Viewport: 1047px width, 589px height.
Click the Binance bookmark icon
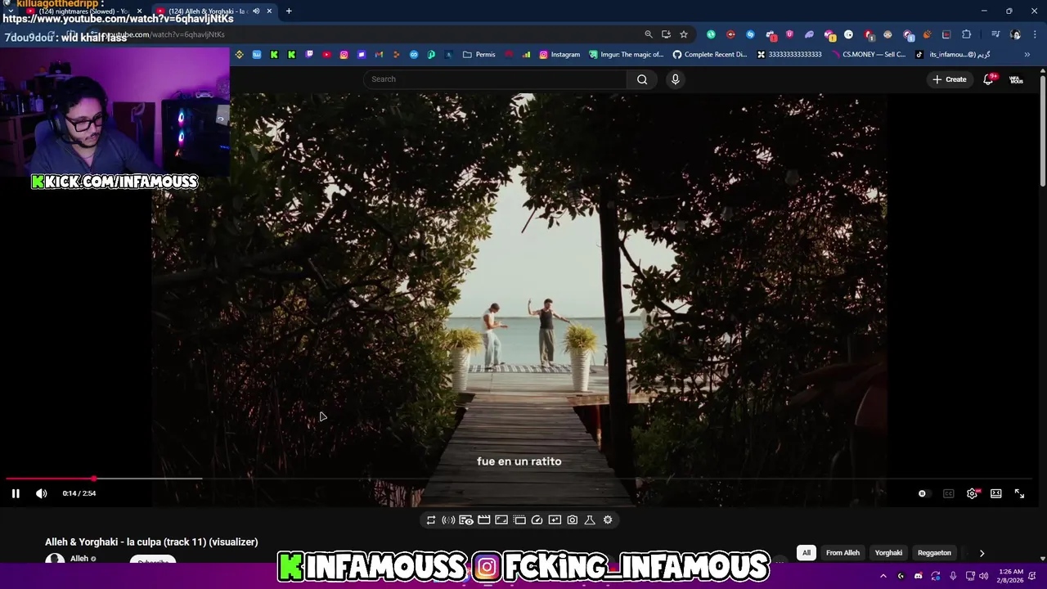pos(239,55)
